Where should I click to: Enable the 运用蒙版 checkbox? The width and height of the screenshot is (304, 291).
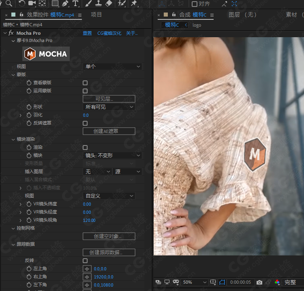85,91
